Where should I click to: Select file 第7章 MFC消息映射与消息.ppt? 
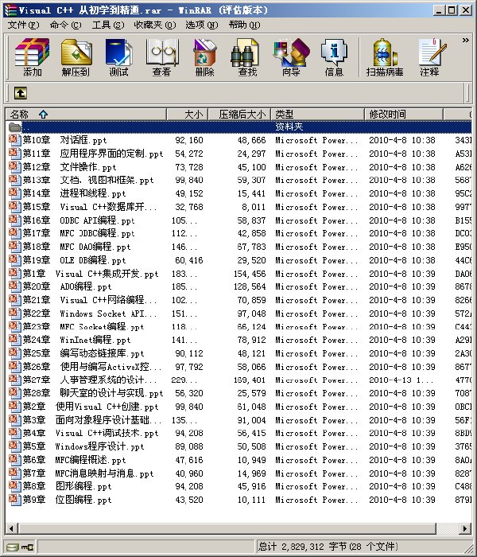pyautogui.click(x=88, y=473)
